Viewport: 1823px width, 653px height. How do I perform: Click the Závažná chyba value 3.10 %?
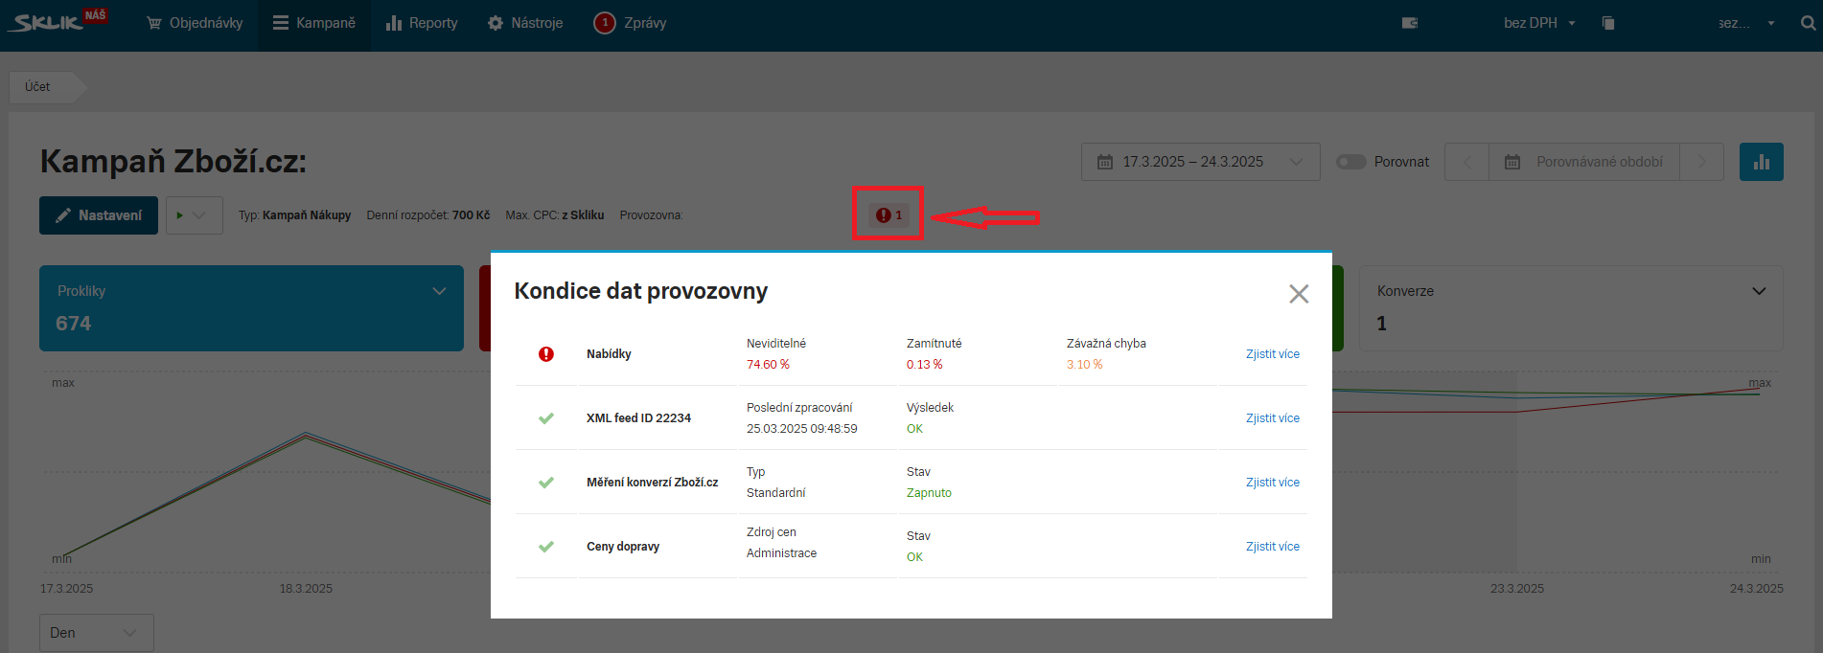(x=1084, y=365)
